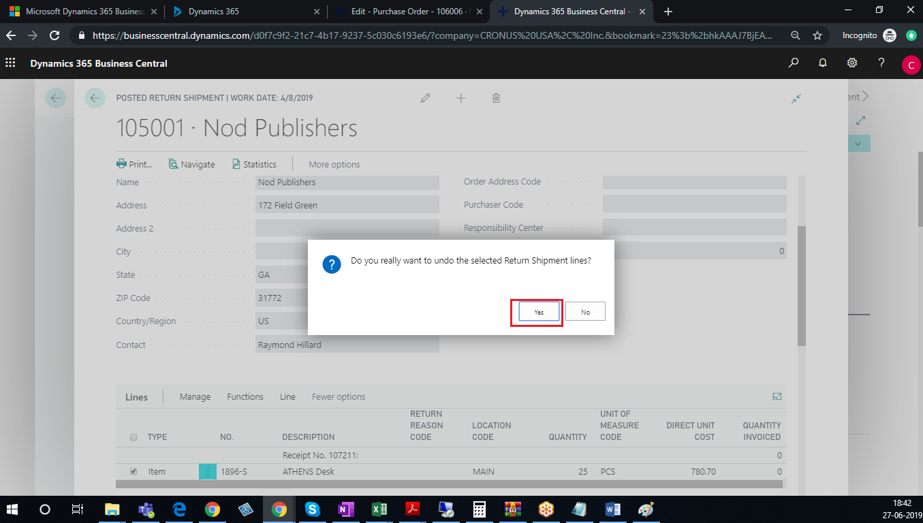The image size is (923, 523).
Task: Open Statistics for the return shipment
Action: [x=254, y=164]
